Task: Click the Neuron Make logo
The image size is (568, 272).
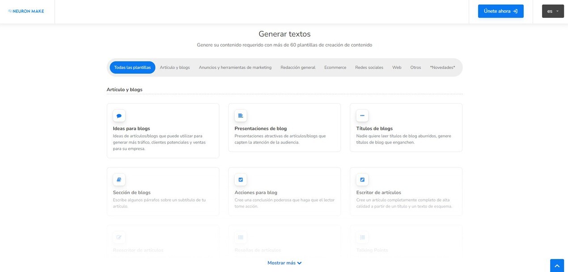Action: (x=26, y=11)
